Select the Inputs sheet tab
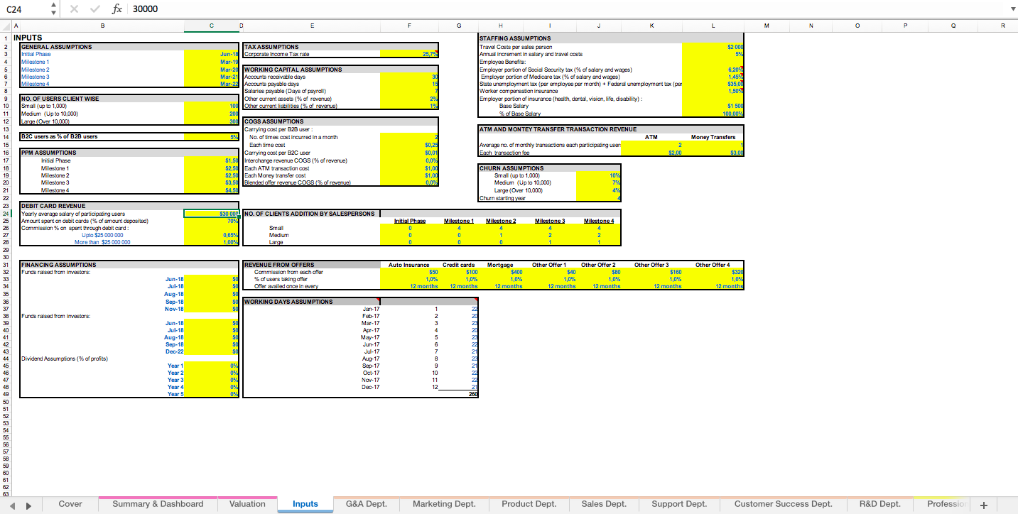The image size is (1018, 514). click(305, 504)
